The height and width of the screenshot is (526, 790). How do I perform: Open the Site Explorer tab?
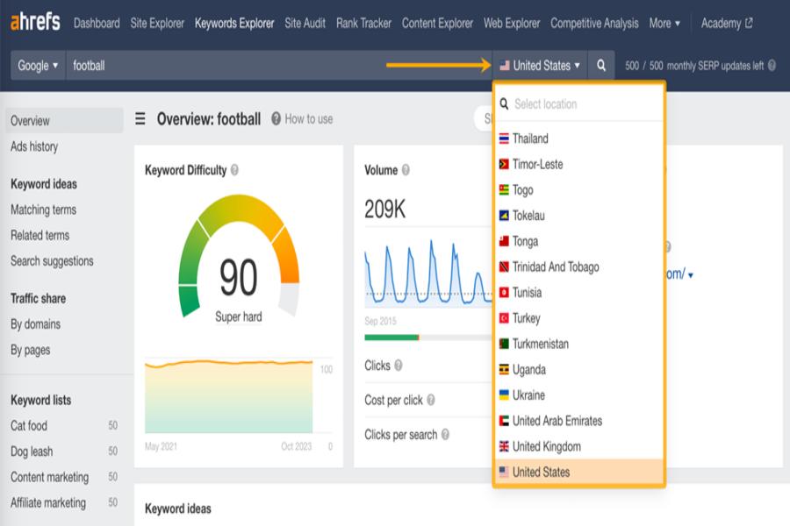(x=157, y=24)
